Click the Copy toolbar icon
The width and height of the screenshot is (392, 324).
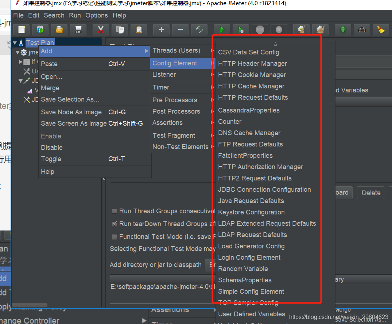[120, 30]
